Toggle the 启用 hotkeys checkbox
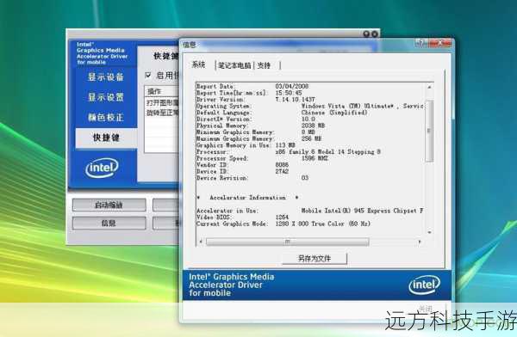 (148, 76)
